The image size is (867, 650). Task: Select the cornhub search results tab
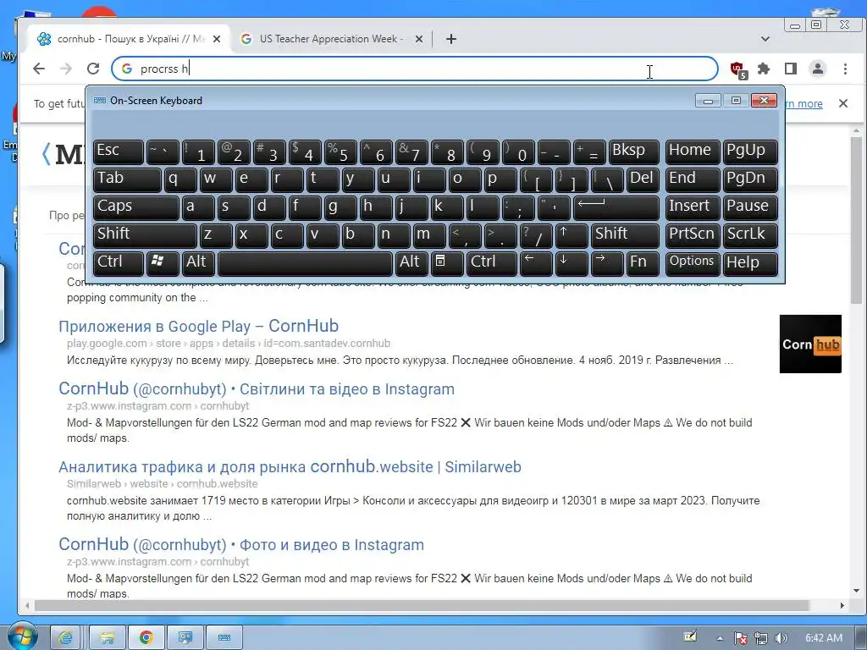129,39
